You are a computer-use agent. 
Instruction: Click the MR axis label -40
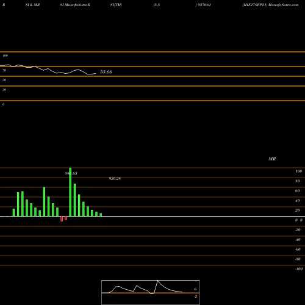point(298,240)
